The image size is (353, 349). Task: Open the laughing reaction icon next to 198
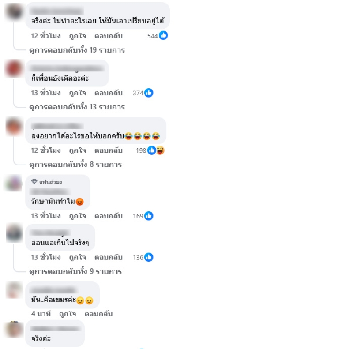(x=160, y=150)
